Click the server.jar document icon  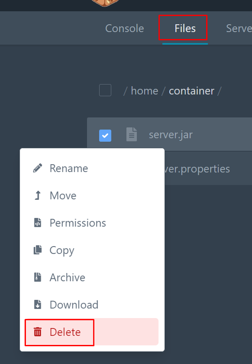[x=131, y=134]
